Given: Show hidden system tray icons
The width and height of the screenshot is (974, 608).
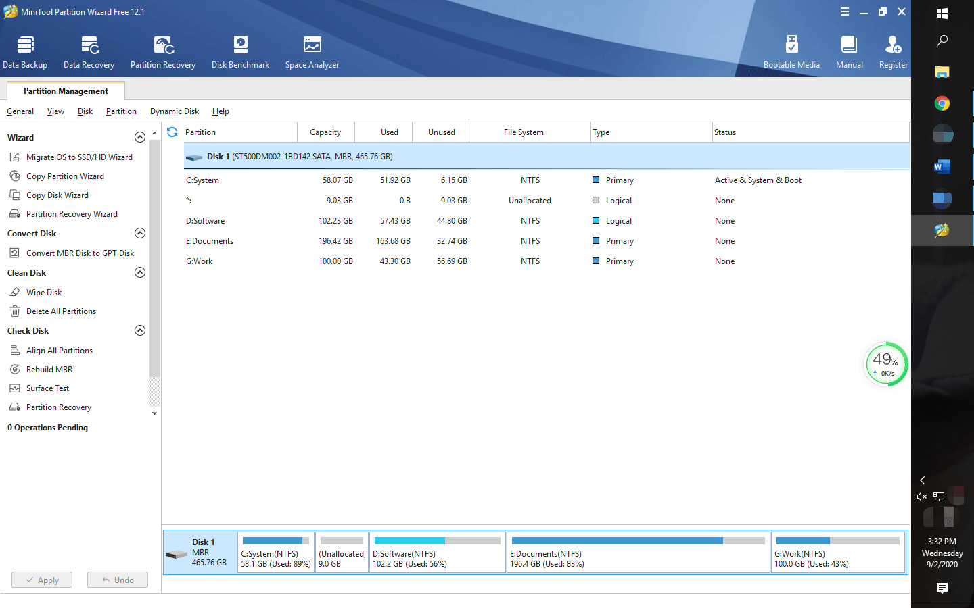Looking at the screenshot, I should tap(923, 480).
